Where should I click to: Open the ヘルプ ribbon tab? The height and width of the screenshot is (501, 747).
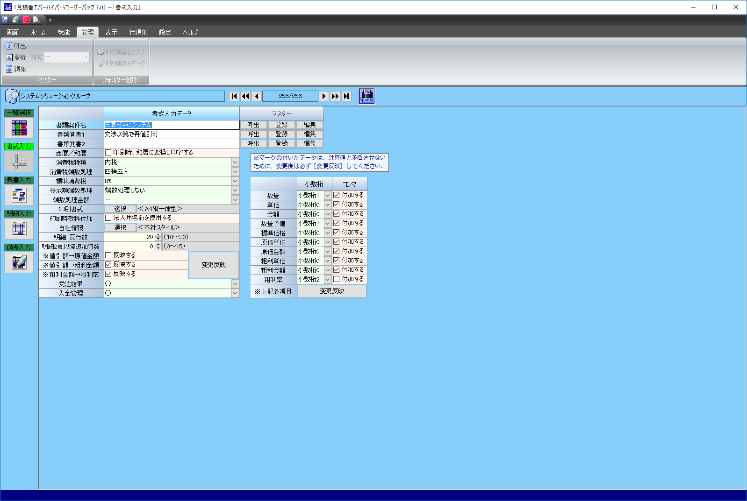(190, 32)
